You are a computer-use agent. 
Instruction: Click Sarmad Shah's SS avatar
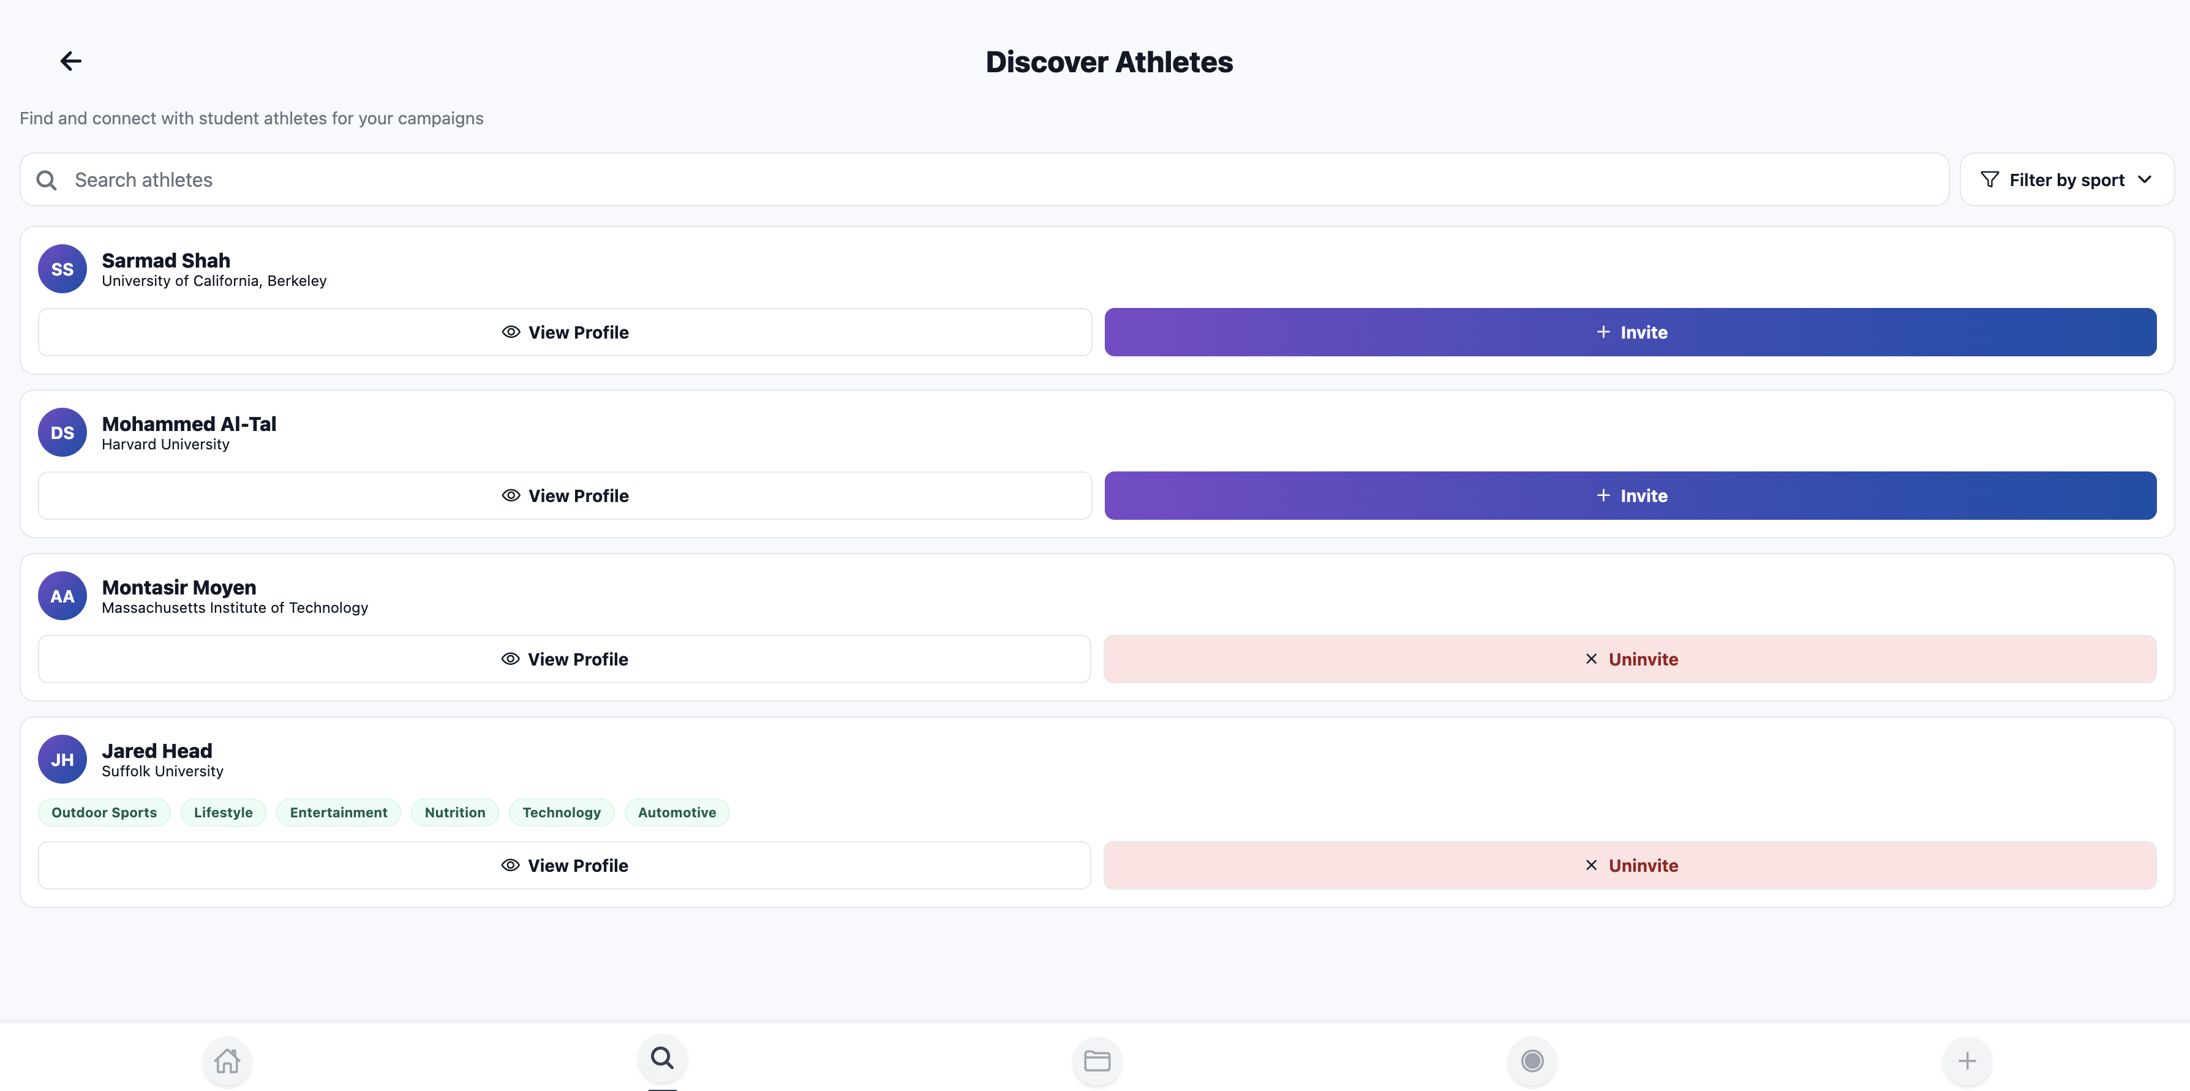click(61, 269)
